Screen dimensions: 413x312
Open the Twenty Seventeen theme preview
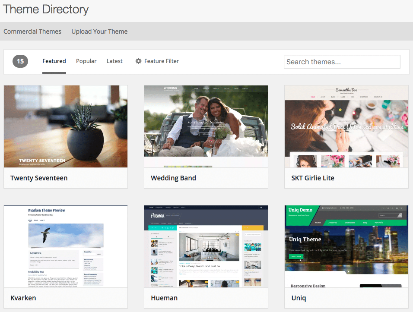pyautogui.click(x=65, y=126)
